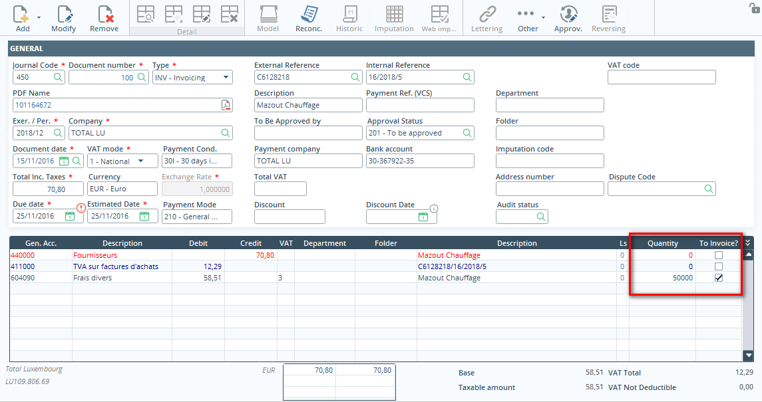Open Approval Status dropdown
Image resolution: width=762 pixels, height=402 pixels.
point(466,133)
